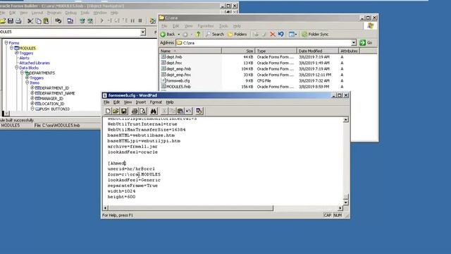Viewport: 451px width, 254px height.
Task: Open WordPad's Edit menu
Action: tap(116, 102)
